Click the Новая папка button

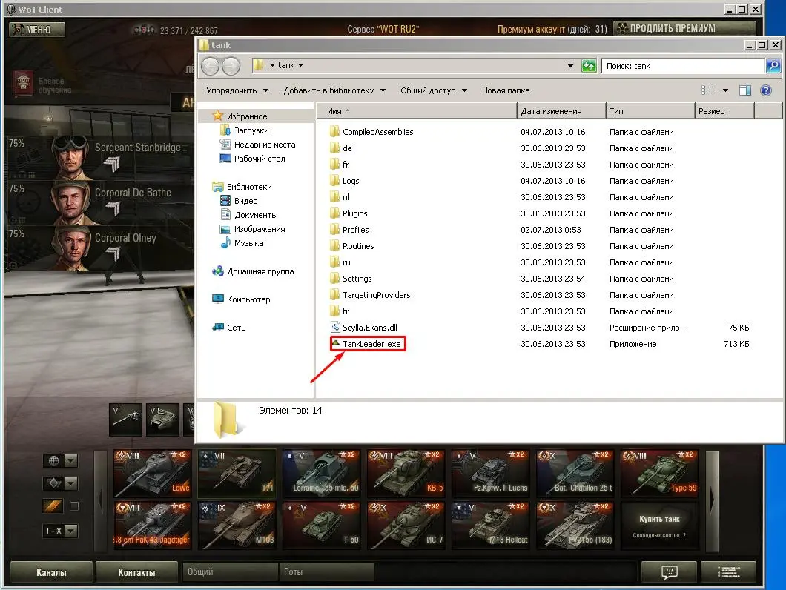point(505,90)
